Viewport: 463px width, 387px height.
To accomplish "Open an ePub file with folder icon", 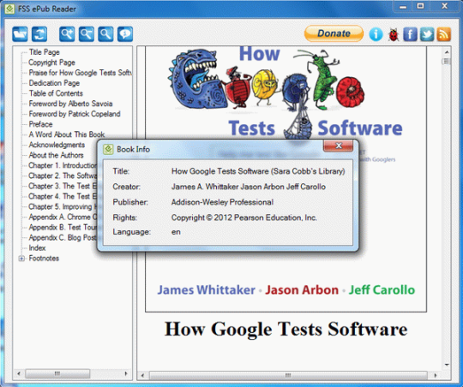I will point(20,33).
